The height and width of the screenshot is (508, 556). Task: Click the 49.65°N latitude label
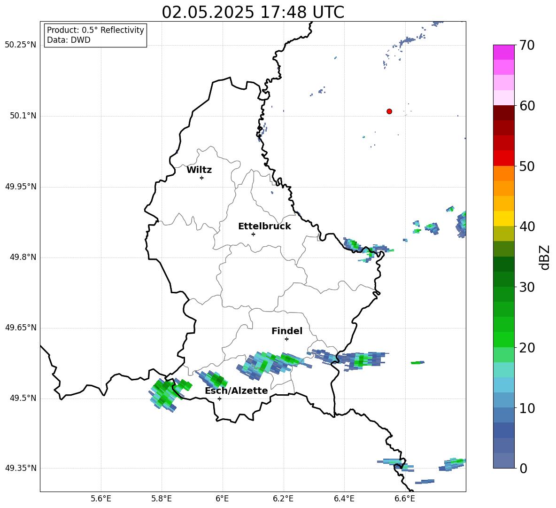click(x=21, y=328)
